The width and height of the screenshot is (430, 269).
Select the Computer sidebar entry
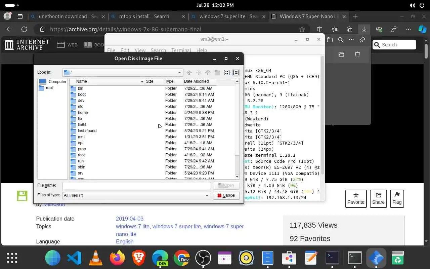point(53,82)
